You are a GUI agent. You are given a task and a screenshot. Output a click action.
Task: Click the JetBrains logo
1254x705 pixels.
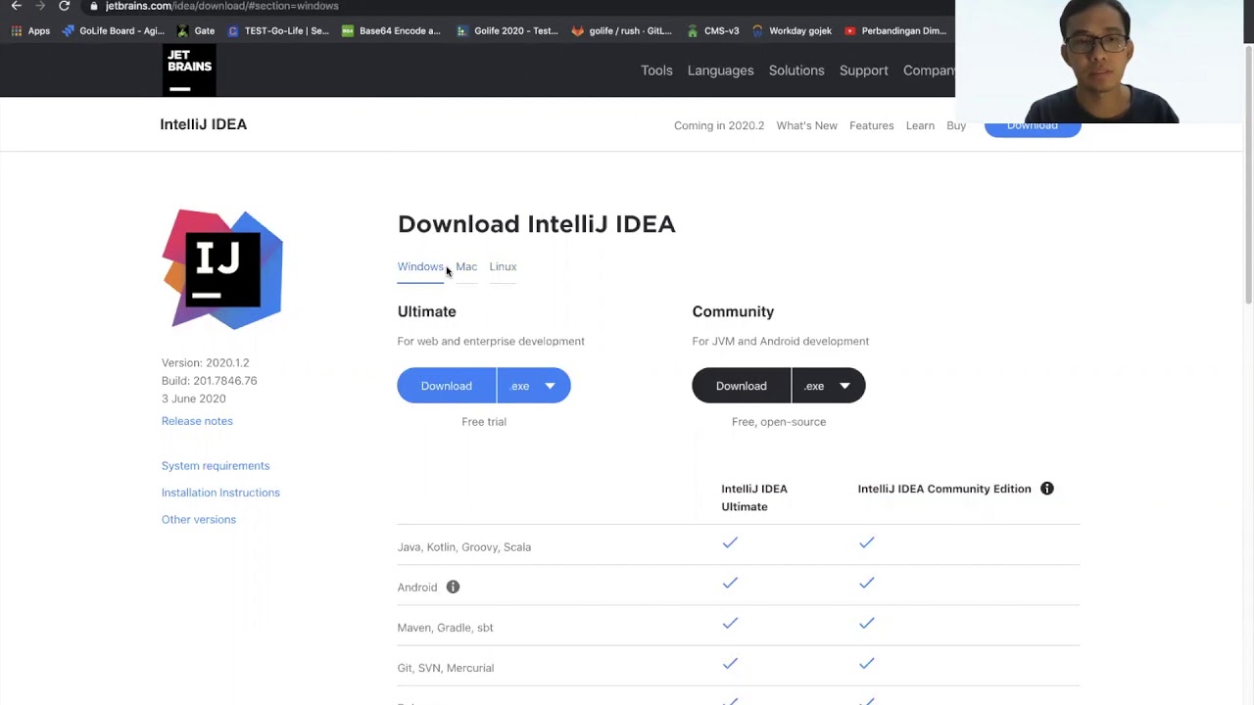pos(189,70)
